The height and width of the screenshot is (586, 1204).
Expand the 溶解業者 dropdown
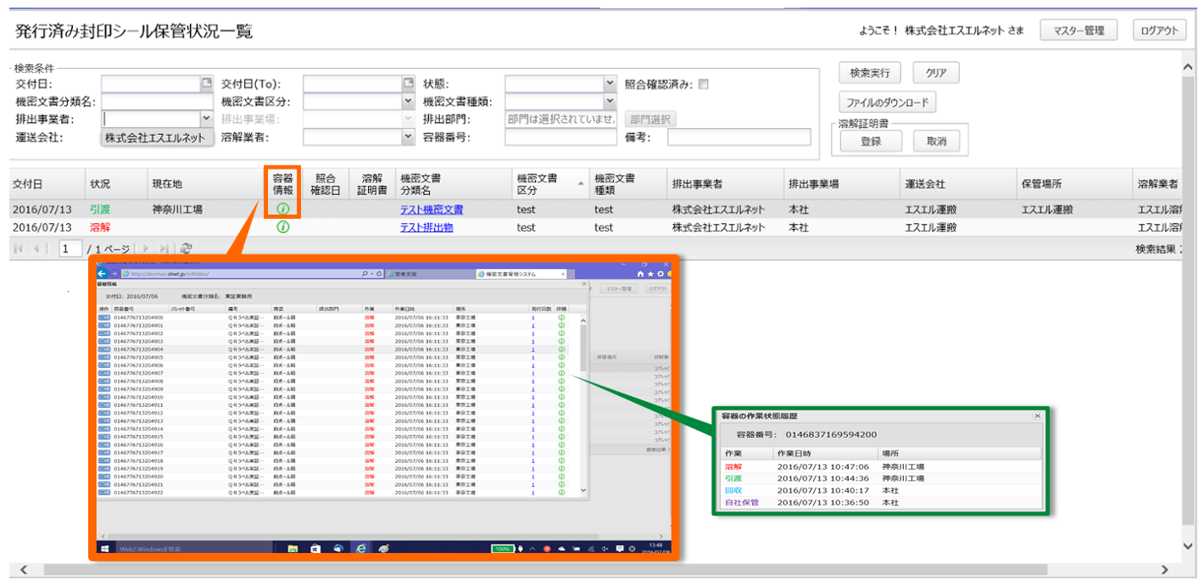pyautogui.click(x=408, y=137)
